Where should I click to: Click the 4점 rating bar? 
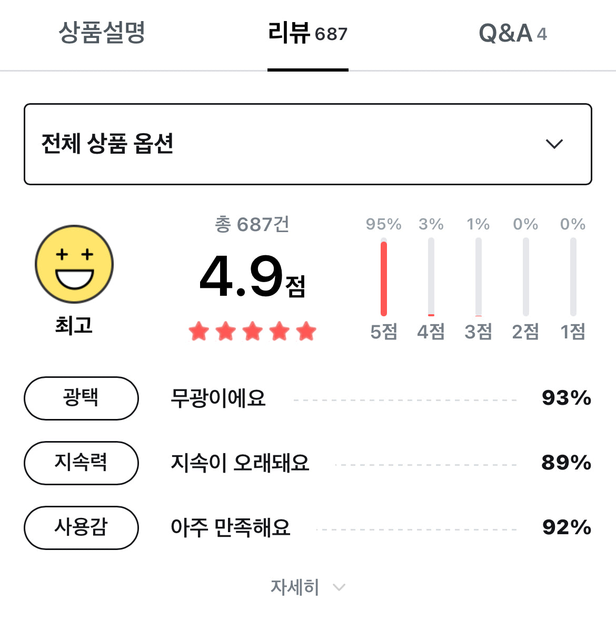coord(431,277)
